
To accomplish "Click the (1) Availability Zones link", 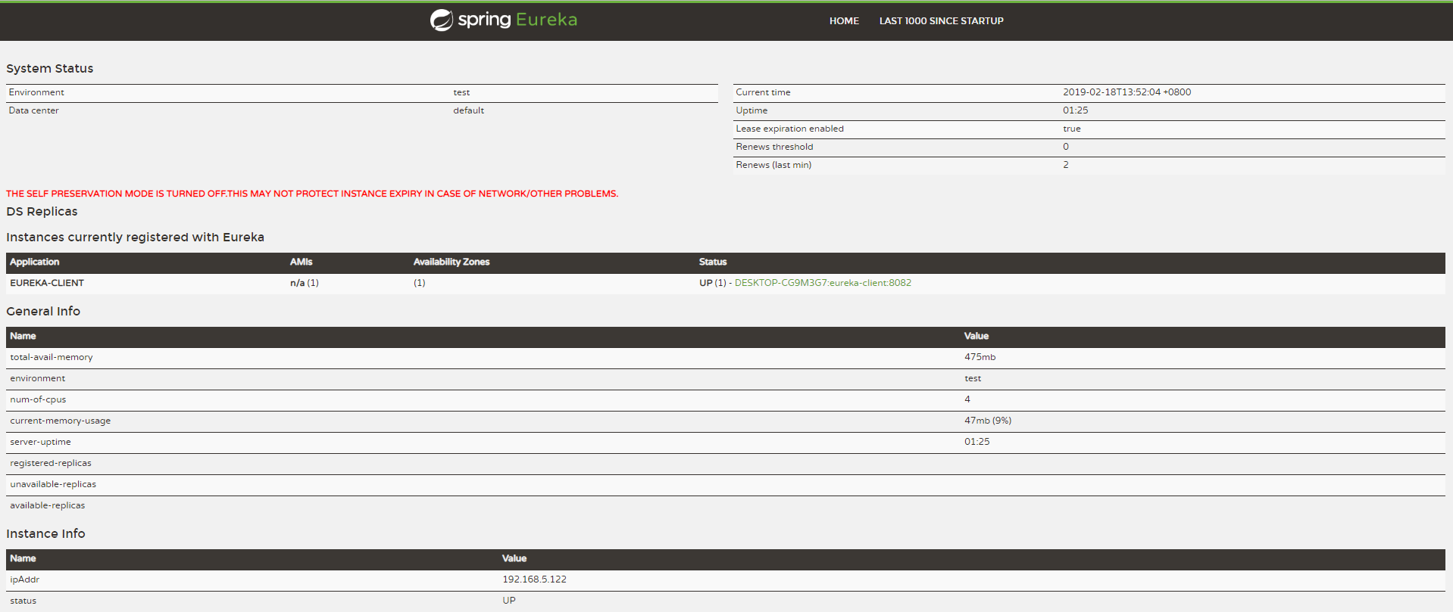I will coord(419,283).
